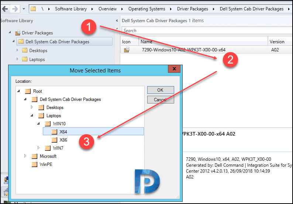Collapse WIN10 node in dialog tree
The width and height of the screenshot is (293, 204).
click(x=38, y=123)
